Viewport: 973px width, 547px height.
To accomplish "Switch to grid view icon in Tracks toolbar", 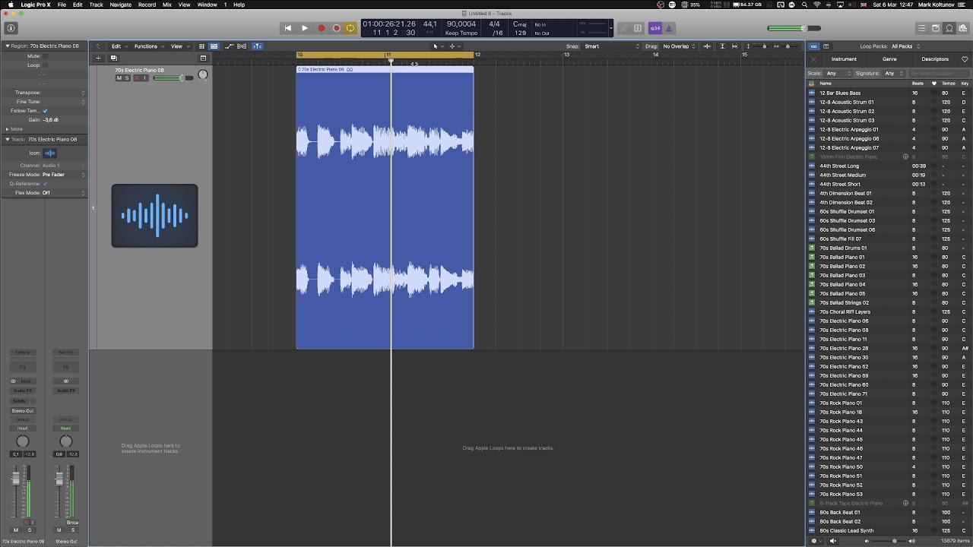I will (201, 46).
